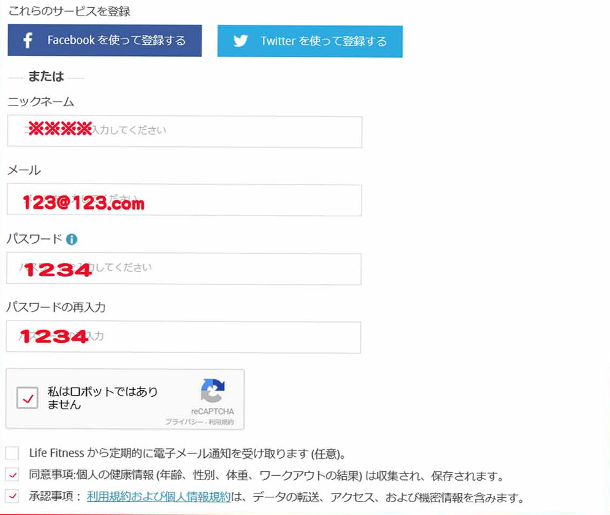Image resolution: width=610 pixels, height=515 pixels.
Task: Register using the Facebook を使って登録する button
Action: tap(104, 40)
